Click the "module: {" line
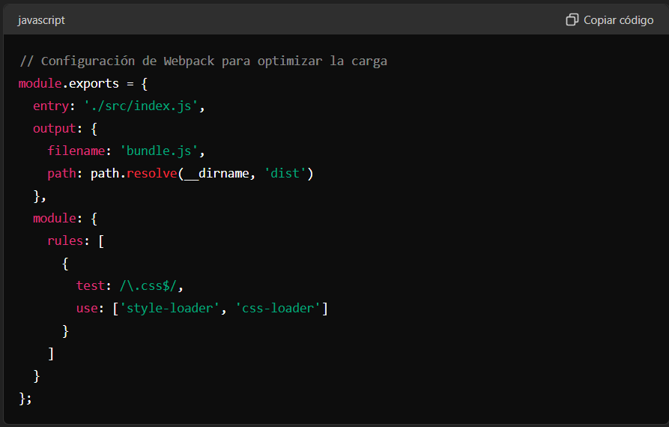Viewport: 669px width, 427px height. (x=65, y=219)
